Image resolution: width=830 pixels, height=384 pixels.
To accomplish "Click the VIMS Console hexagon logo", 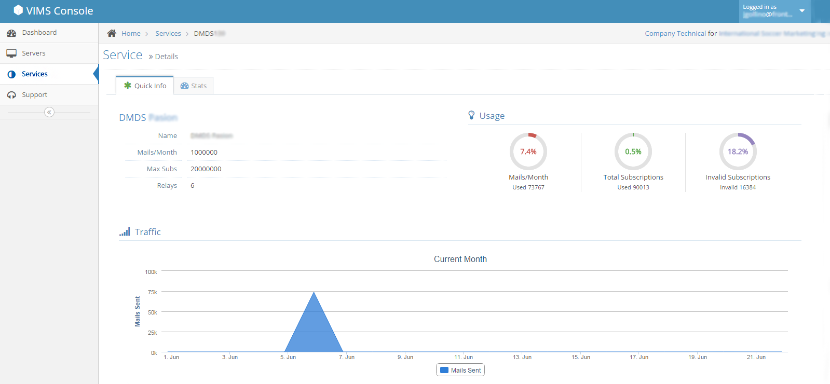I will point(18,10).
